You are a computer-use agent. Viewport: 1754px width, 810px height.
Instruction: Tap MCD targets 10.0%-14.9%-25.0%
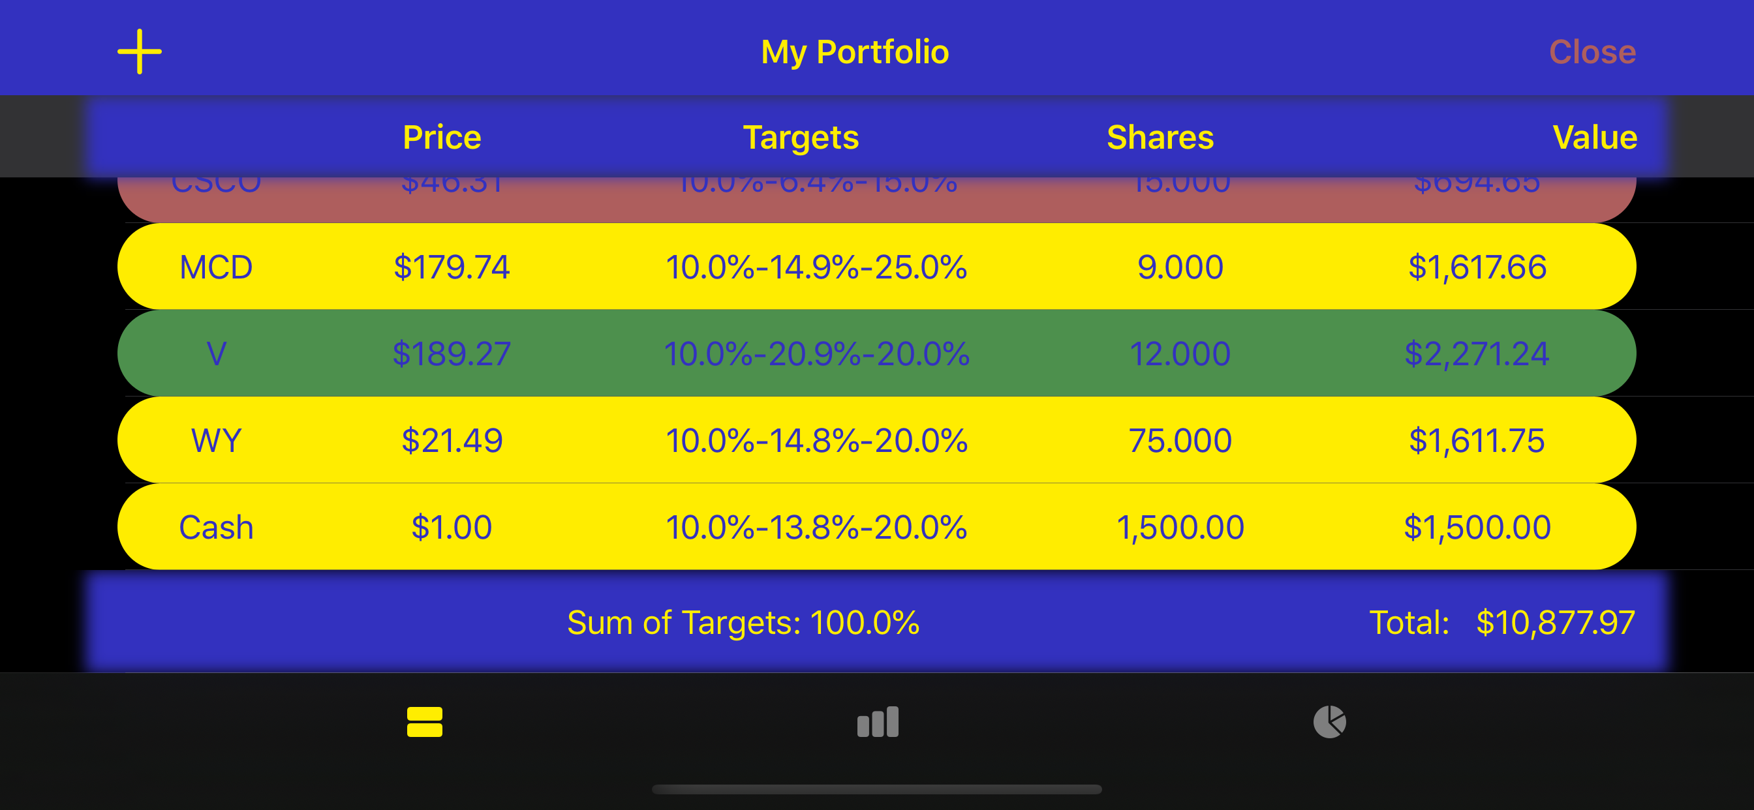click(816, 267)
